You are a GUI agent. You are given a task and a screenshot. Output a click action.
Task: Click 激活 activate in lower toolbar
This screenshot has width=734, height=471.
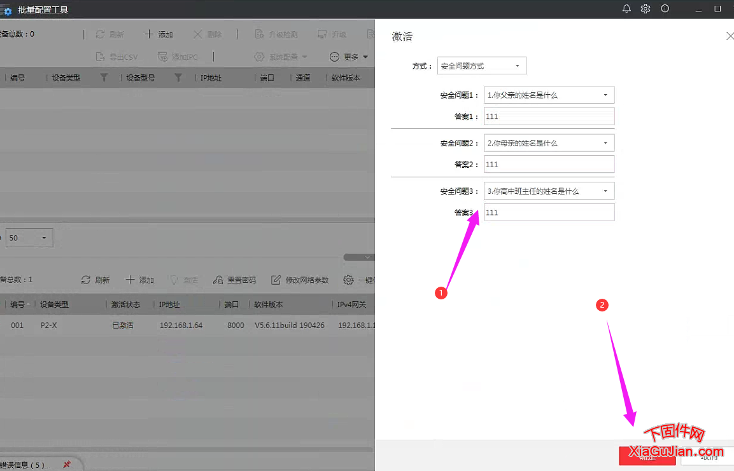tap(184, 280)
